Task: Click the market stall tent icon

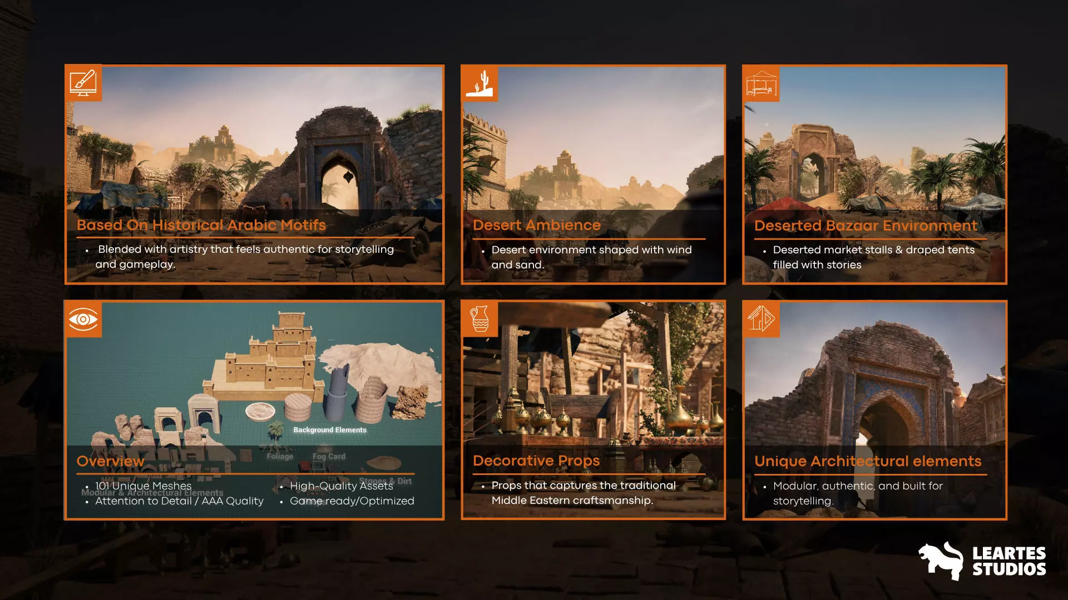Action: point(761,83)
